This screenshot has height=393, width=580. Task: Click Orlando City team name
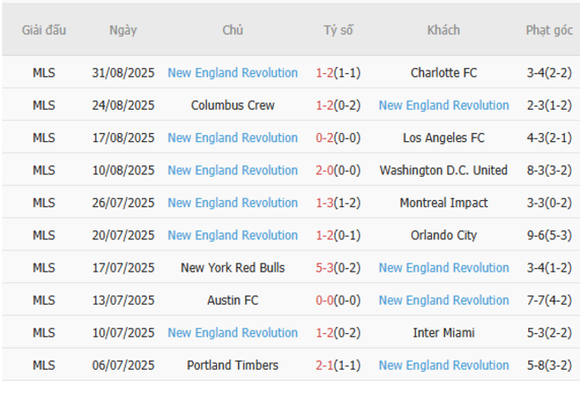click(x=443, y=235)
